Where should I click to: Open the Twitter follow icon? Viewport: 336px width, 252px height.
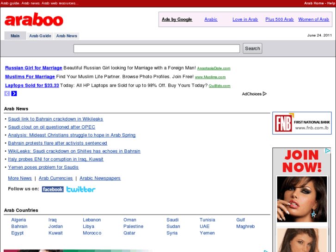pyautogui.click(x=81, y=189)
